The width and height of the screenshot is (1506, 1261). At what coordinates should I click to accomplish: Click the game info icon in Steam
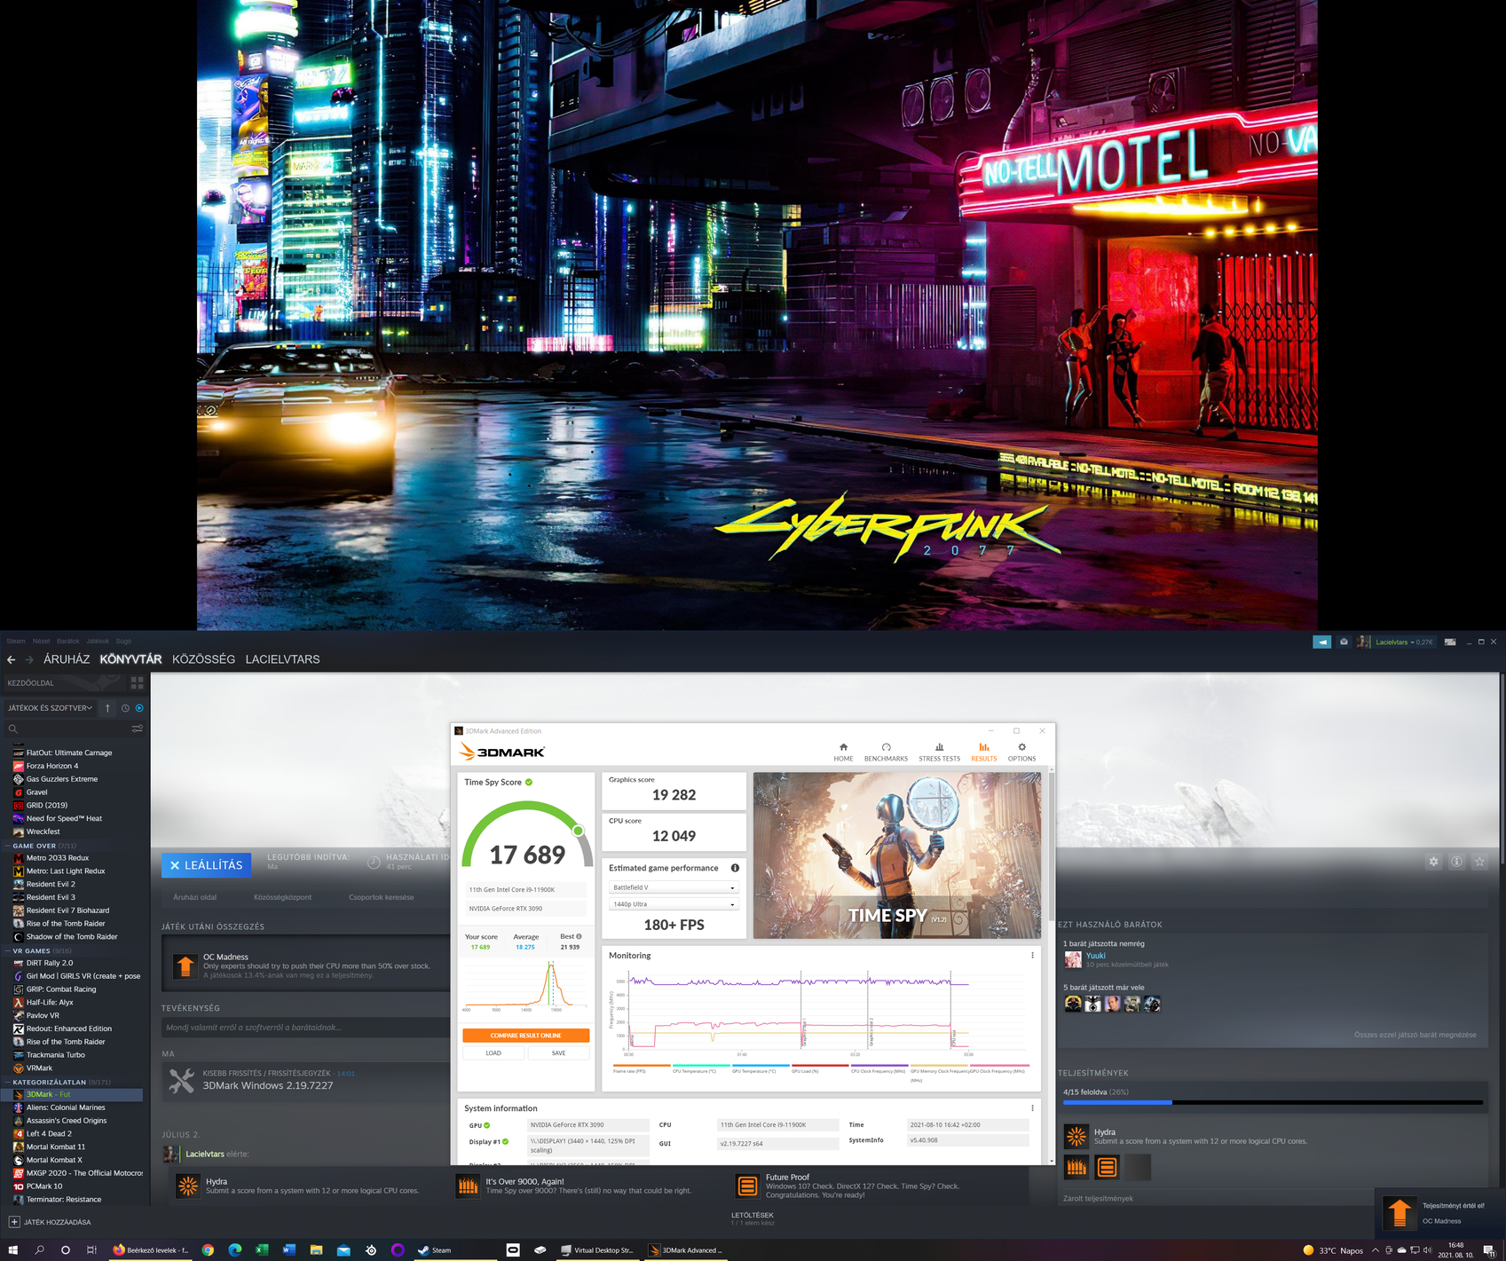[x=1456, y=862]
